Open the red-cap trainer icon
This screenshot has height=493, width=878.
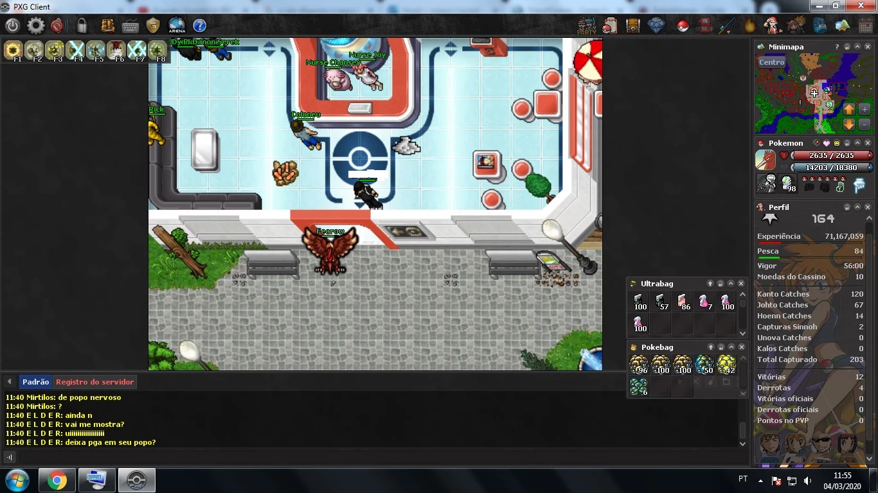(x=773, y=26)
